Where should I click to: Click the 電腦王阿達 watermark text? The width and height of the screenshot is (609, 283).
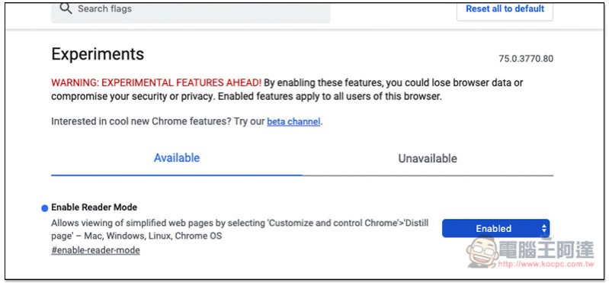coord(546,250)
